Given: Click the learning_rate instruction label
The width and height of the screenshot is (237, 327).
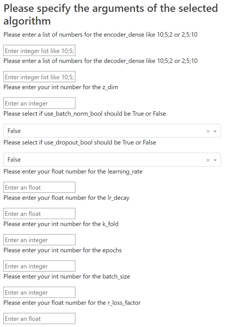Looking at the screenshot, I should pyautogui.click(x=73, y=172).
